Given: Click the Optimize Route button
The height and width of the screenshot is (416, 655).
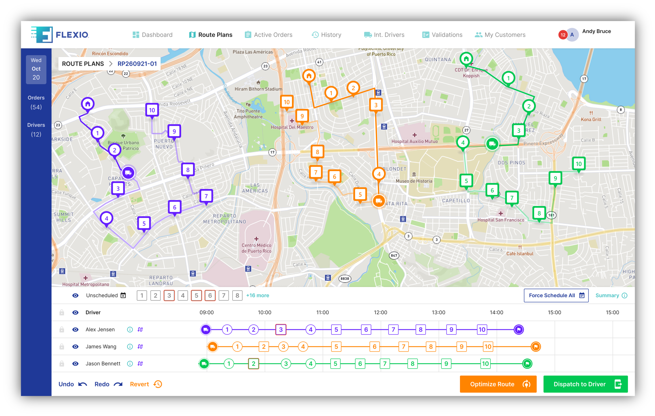Looking at the screenshot, I should click(498, 384).
